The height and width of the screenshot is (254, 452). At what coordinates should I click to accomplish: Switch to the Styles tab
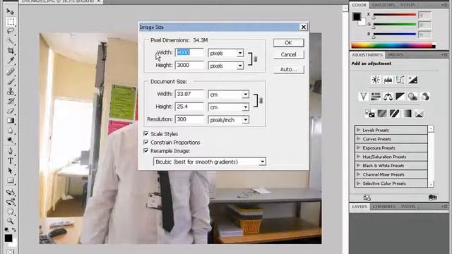coord(408,5)
